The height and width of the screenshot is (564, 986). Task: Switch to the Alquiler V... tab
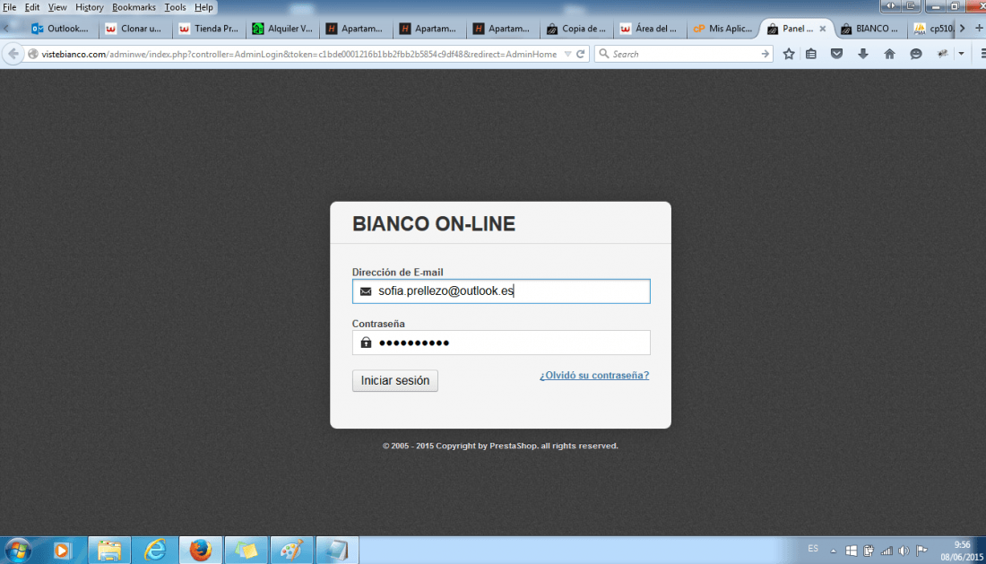click(x=281, y=29)
